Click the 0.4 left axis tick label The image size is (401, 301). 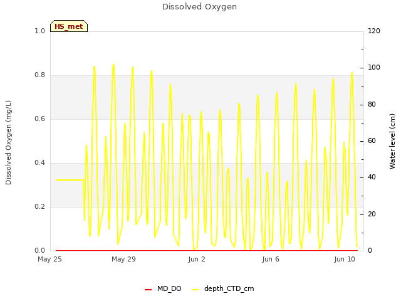tap(39, 163)
